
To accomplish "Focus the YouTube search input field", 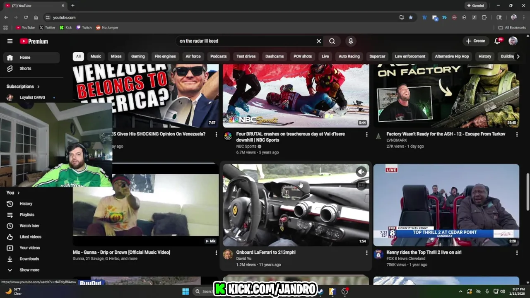I will pos(246,41).
